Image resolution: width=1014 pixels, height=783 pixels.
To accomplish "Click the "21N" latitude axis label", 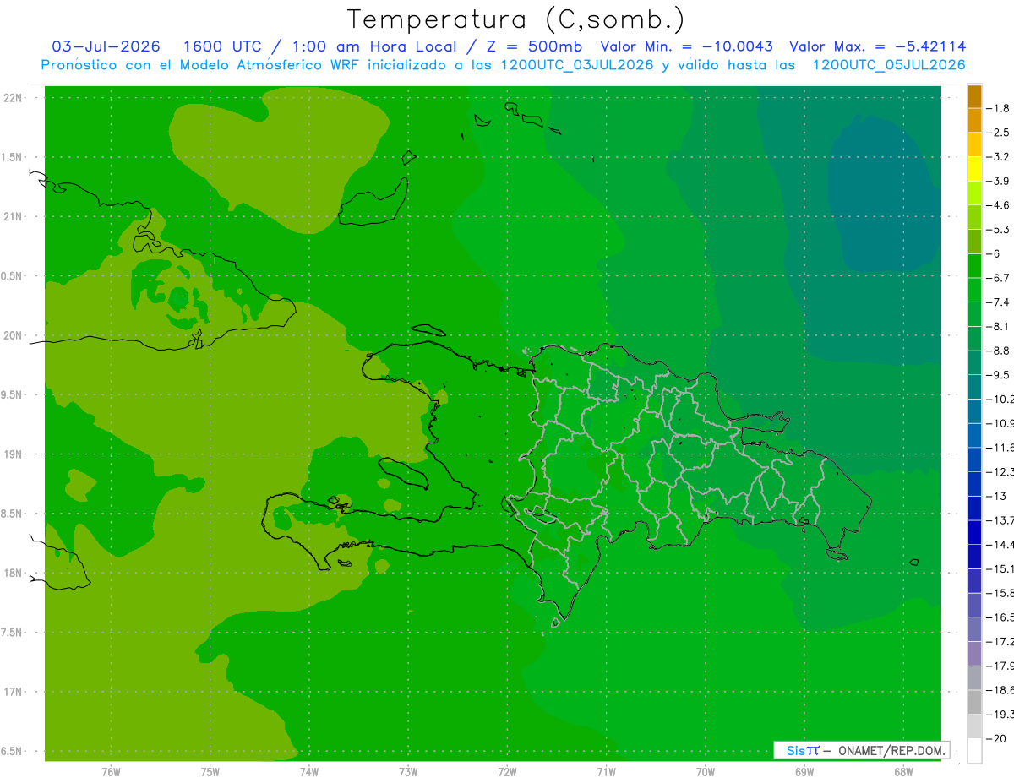I will click(12, 217).
